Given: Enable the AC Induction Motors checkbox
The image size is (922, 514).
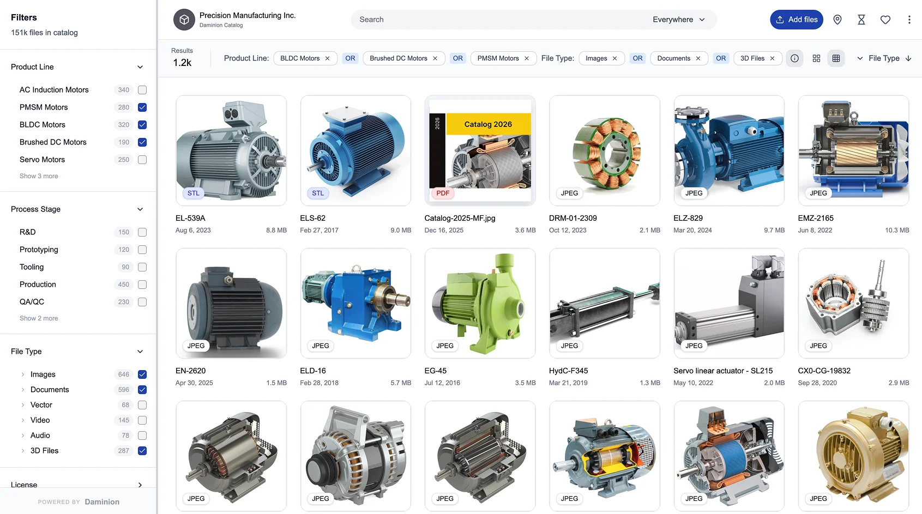Looking at the screenshot, I should click(142, 90).
